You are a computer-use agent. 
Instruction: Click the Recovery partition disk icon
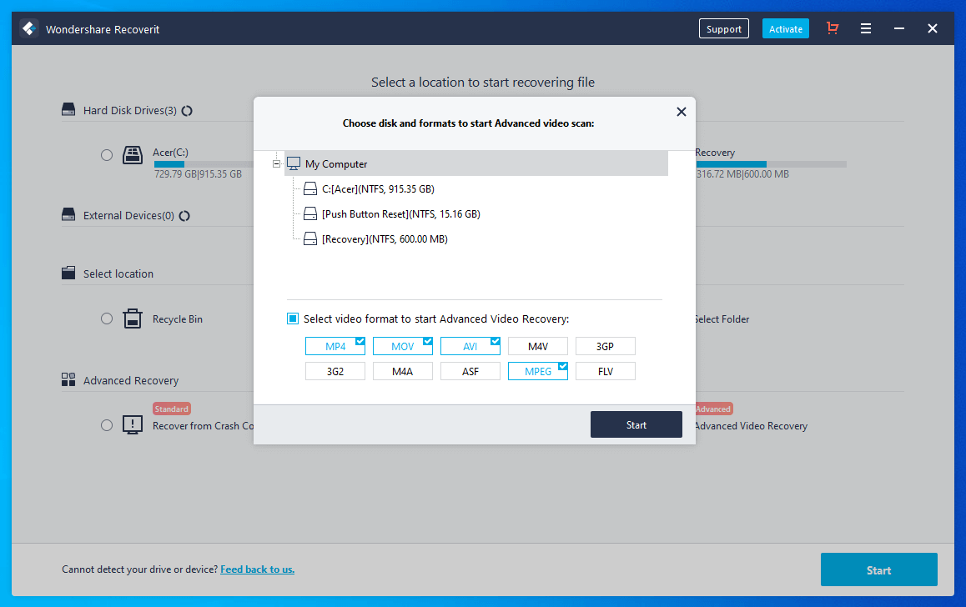click(x=310, y=238)
